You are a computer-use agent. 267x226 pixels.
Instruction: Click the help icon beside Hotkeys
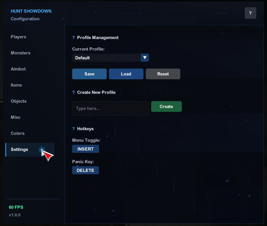click(73, 129)
